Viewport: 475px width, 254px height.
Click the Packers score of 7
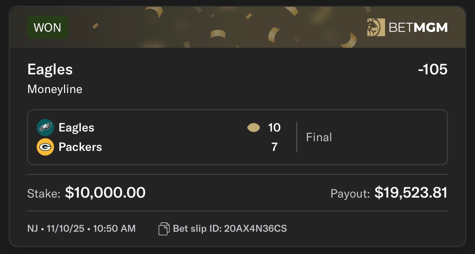(x=275, y=147)
